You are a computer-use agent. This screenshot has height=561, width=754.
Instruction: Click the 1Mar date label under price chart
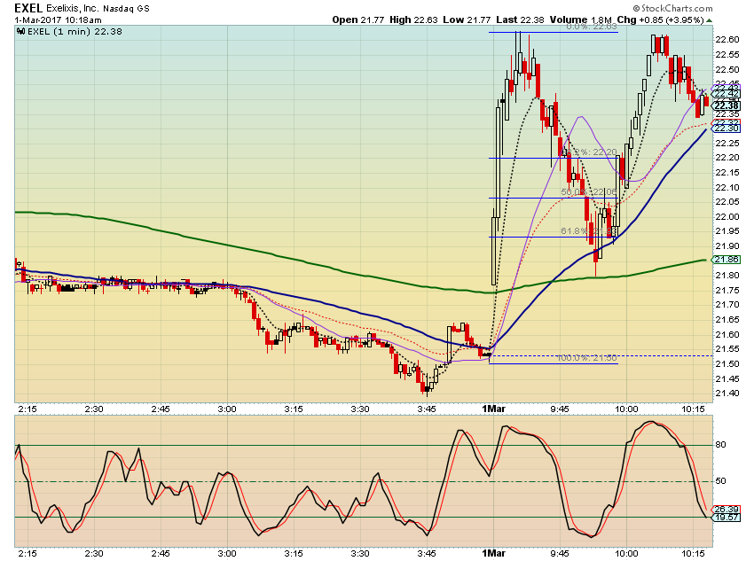494,409
